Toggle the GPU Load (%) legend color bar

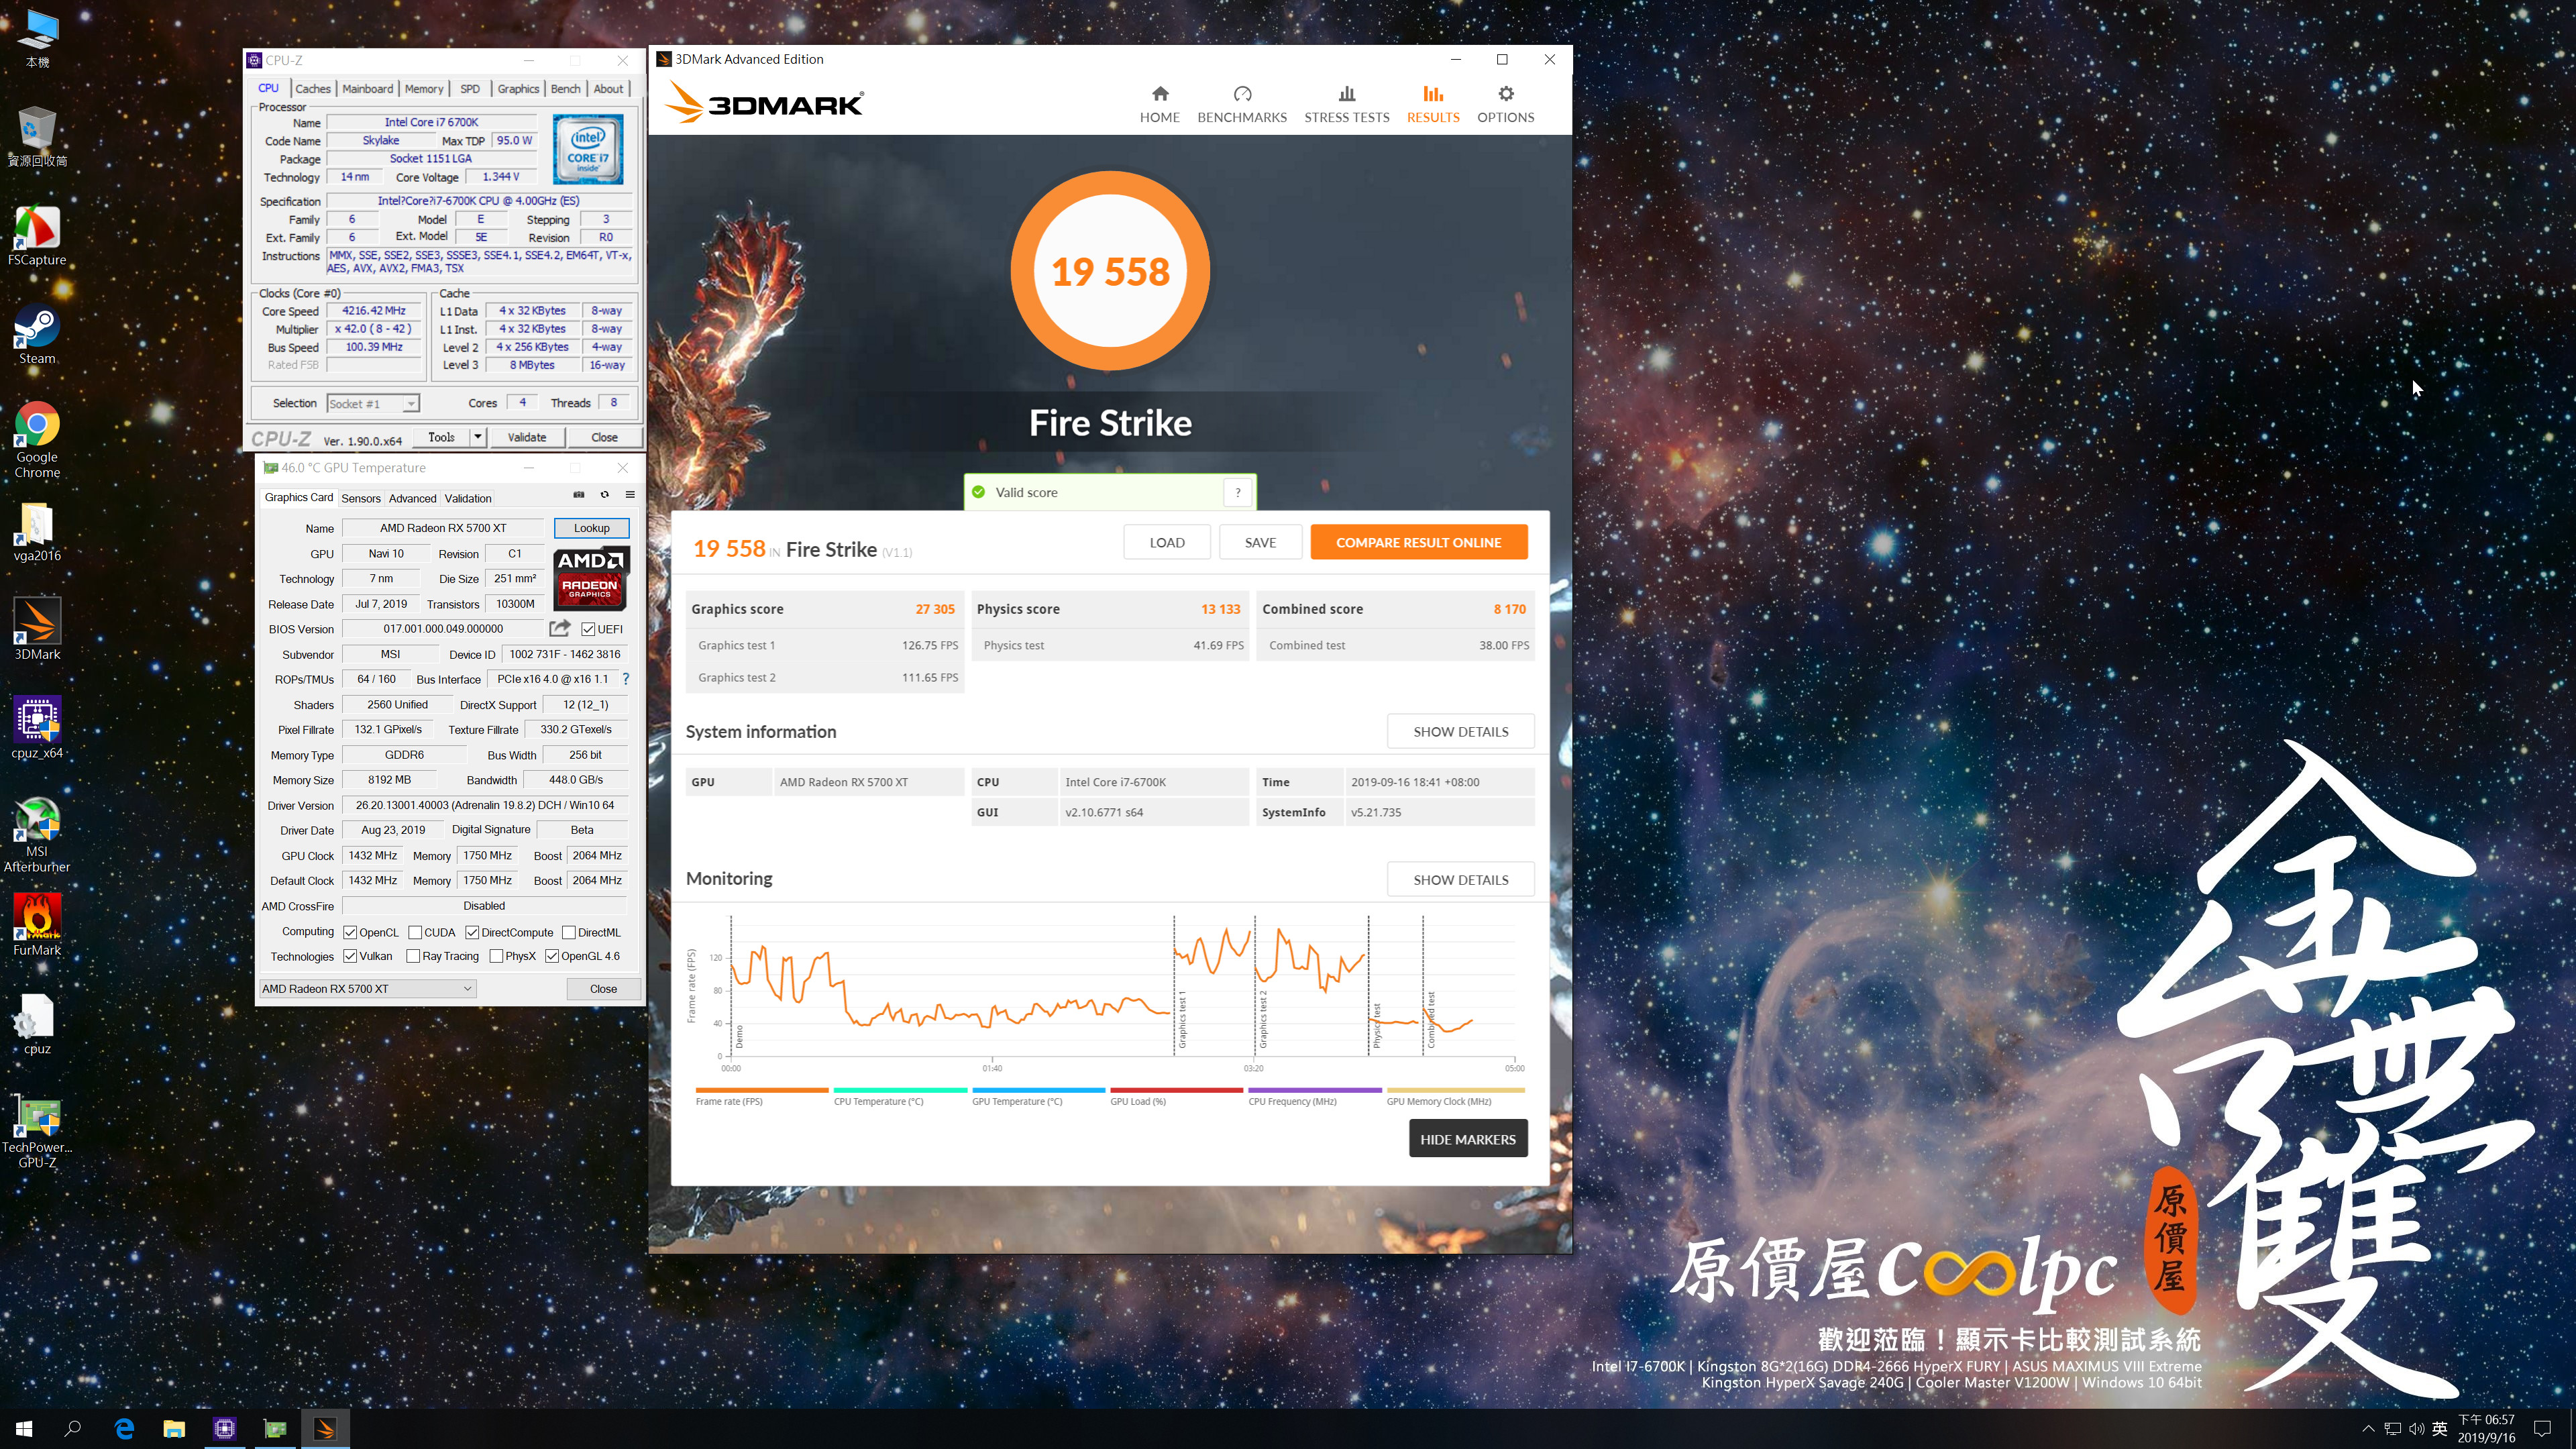click(1176, 1090)
